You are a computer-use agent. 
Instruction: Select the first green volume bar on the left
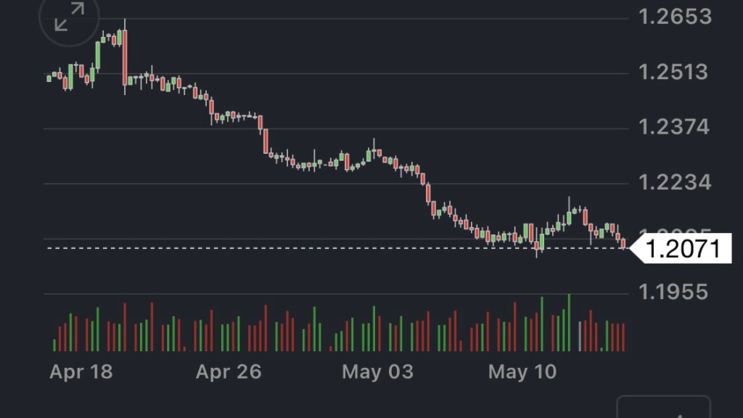(x=54, y=345)
